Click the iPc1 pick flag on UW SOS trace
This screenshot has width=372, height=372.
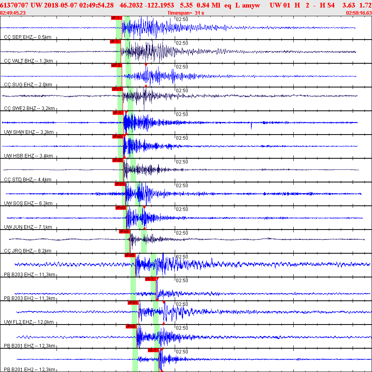(120, 184)
